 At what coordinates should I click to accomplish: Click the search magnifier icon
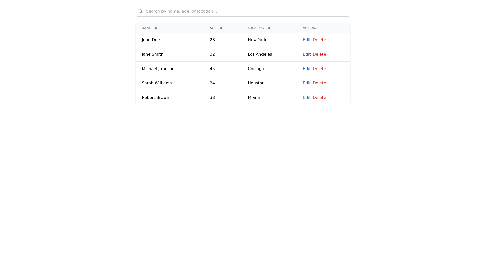(141, 11)
